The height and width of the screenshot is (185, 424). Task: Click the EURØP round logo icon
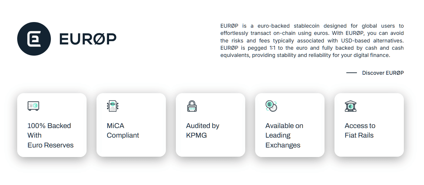(x=34, y=39)
